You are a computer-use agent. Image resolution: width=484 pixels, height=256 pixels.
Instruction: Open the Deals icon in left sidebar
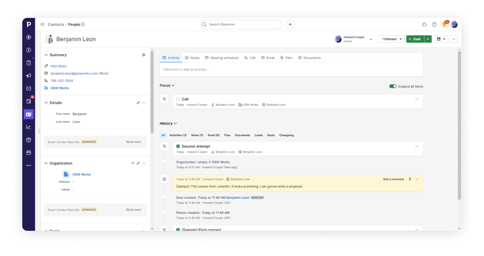[x=29, y=50]
